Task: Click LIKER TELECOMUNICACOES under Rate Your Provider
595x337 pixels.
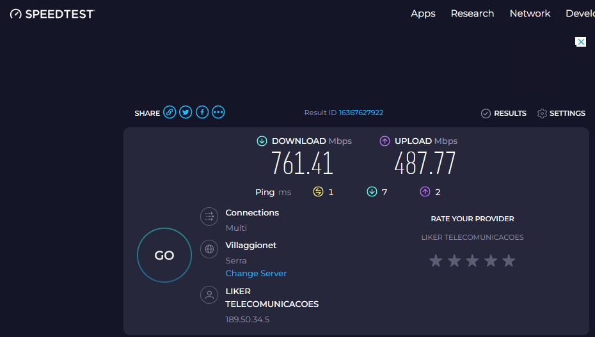Action: pyautogui.click(x=472, y=237)
